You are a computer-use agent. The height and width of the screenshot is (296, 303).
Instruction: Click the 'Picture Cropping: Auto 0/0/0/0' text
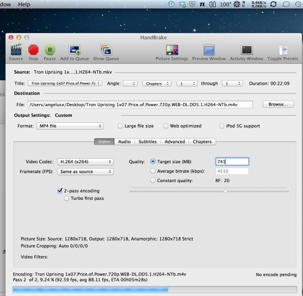(x=54, y=246)
